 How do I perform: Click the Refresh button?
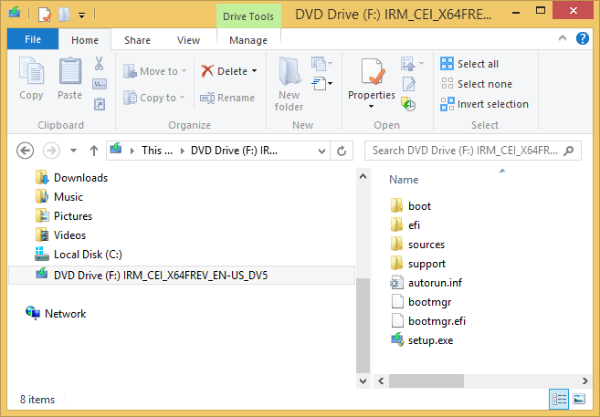pyautogui.click(x=342, y=151)
